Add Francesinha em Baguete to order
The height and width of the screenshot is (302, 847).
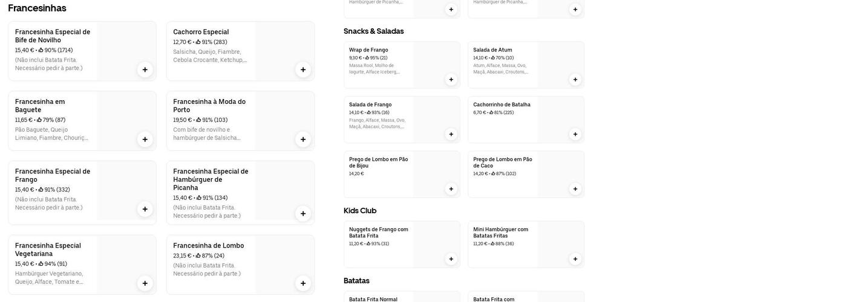coord(145,140)
